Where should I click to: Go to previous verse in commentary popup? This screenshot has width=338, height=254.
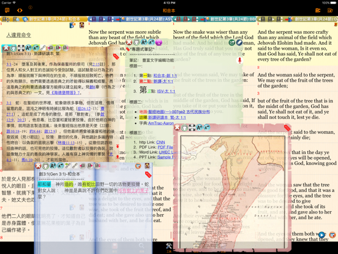[50, 48]
